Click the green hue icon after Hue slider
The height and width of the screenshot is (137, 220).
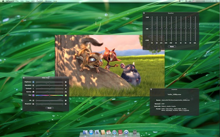coord(65,96)
